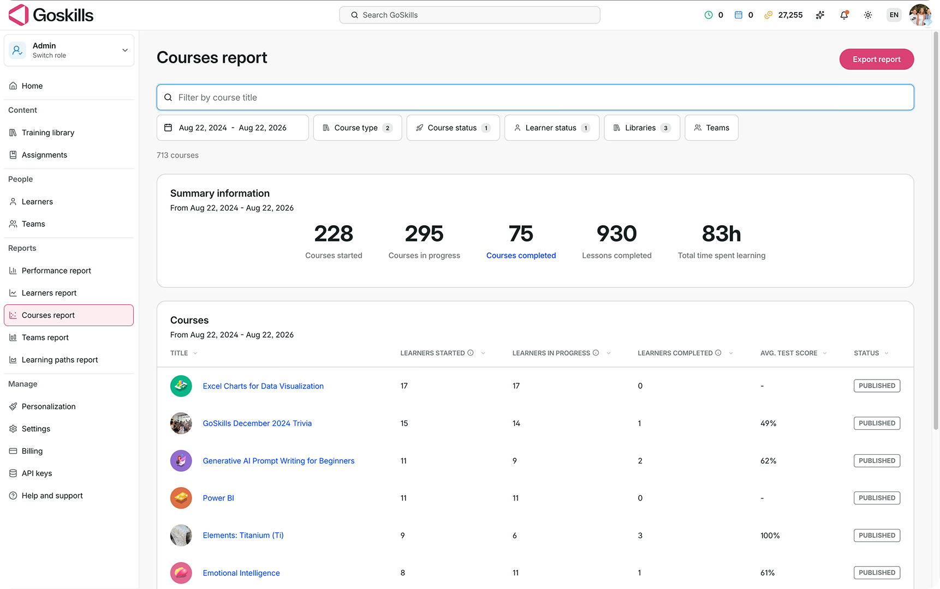
Task: Expand the Admin switch role chevron
Action: (125, 50)
